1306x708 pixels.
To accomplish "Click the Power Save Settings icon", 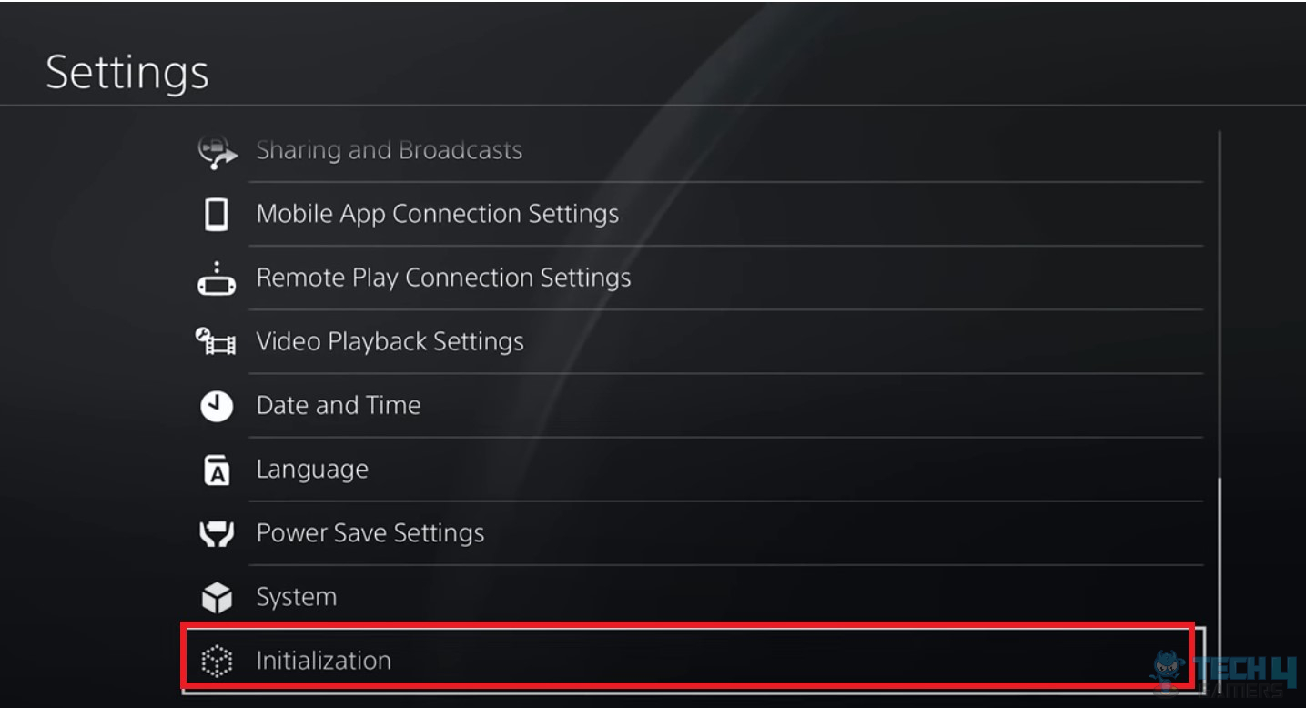I will (x=216, y=532).
